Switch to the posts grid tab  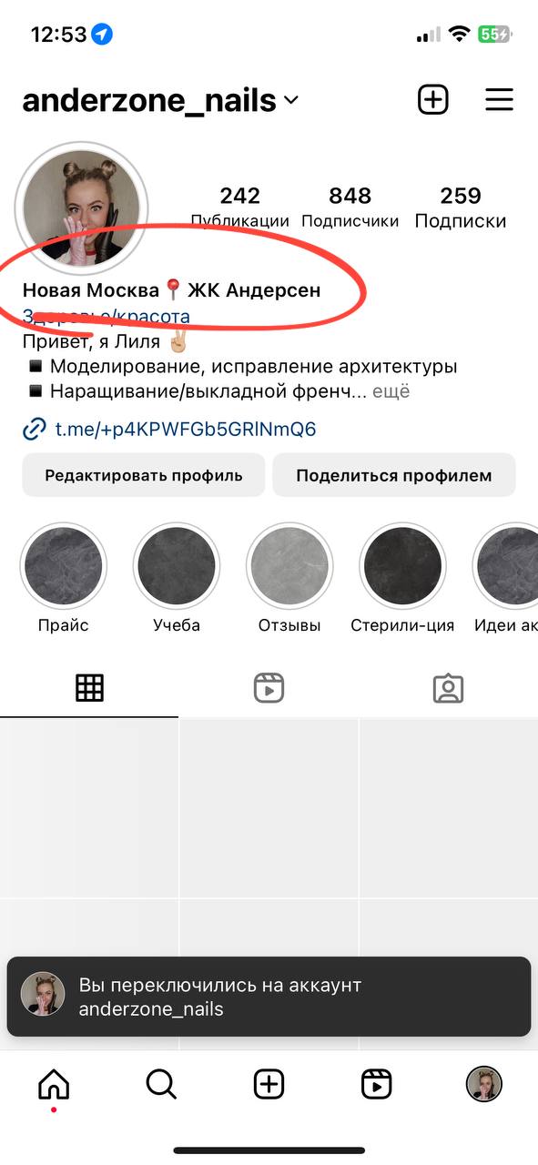pyautogui.click(x=89, y=689)
